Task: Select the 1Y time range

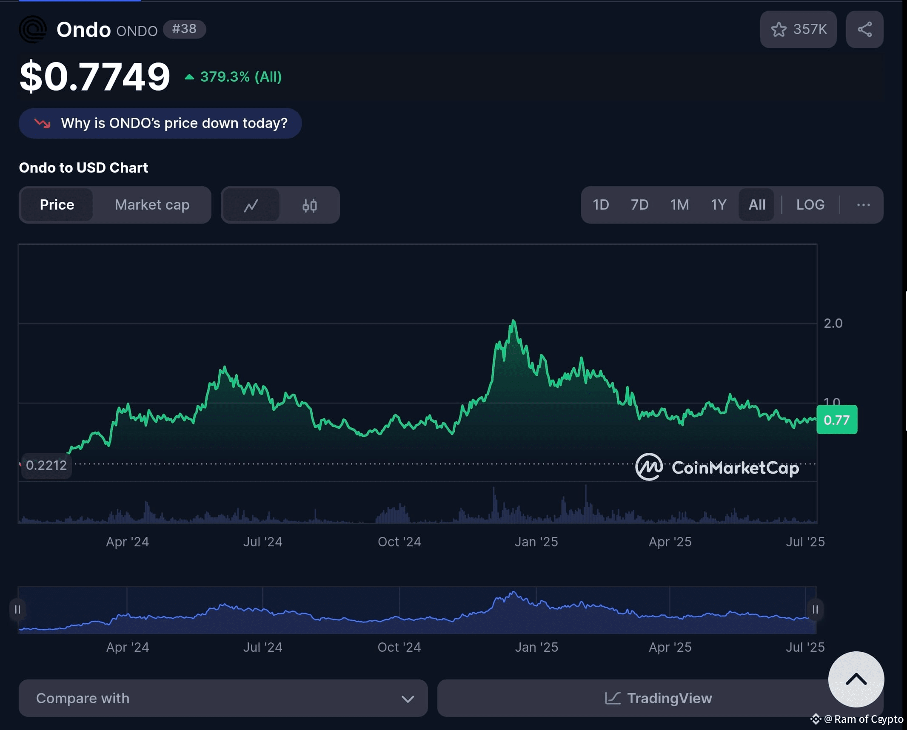Action: pyautogui.click(x=719, y=205)
